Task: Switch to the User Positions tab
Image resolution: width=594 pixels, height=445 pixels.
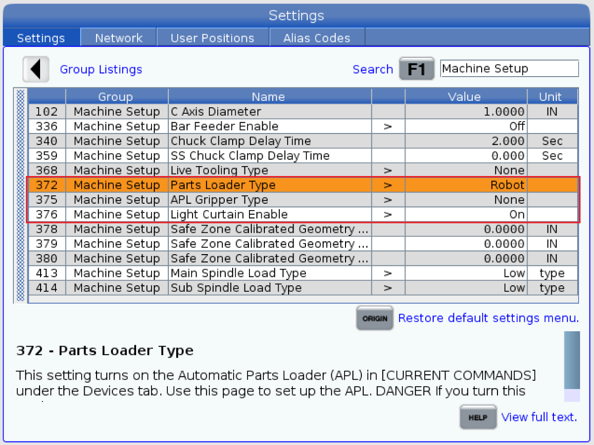Action: point(212,38)
